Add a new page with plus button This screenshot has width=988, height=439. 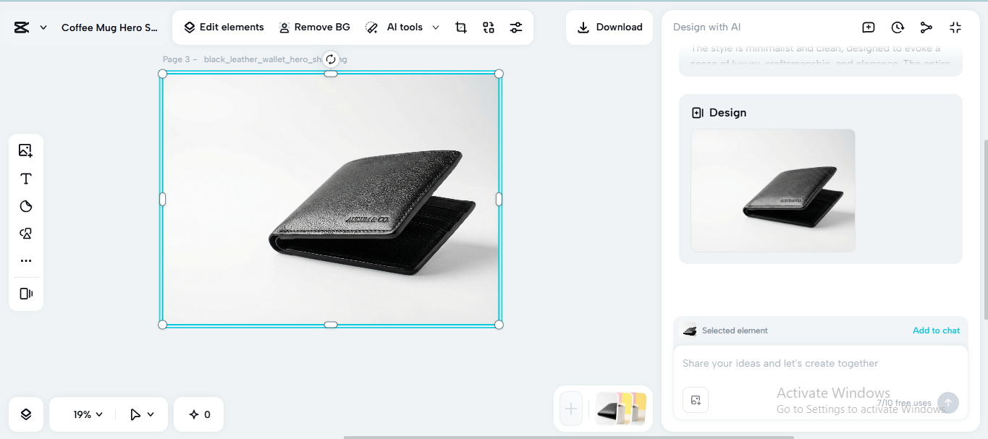571,409
